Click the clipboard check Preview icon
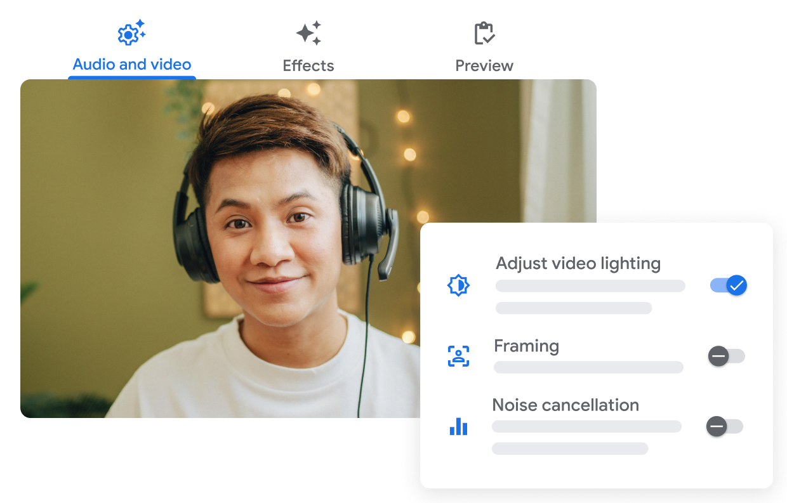Screen dimensions: 787x503 [x=484, y=34]
